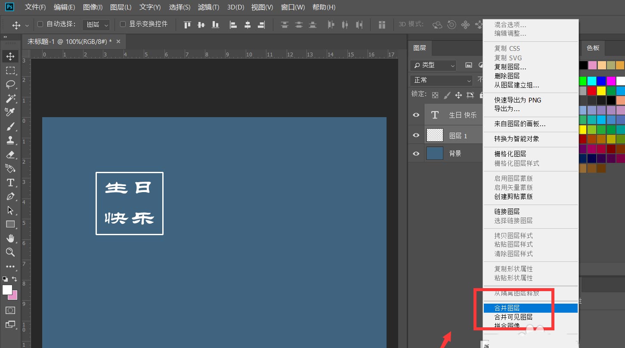625x348 pixels.
Task: Select the Hand tool
Action: [x=10, y=239]
